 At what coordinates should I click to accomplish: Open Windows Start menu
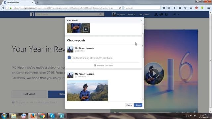click(x=4, y=116)
